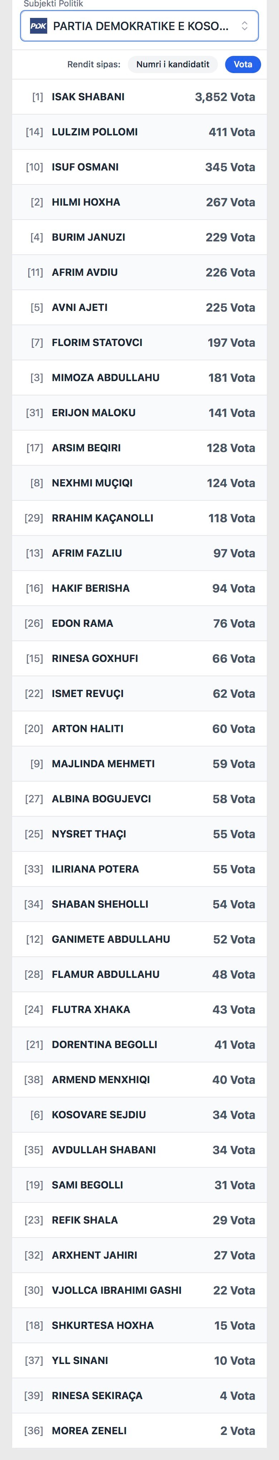
Task: Click the last candidate MOREA ZENELI
Action: point(139,1431)
